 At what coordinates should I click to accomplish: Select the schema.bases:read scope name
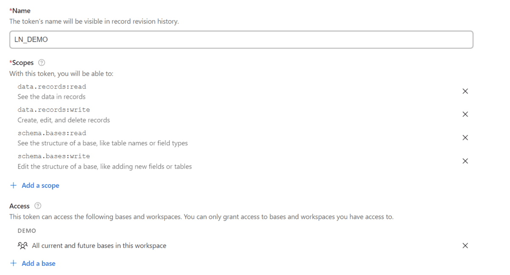[52, 133]
